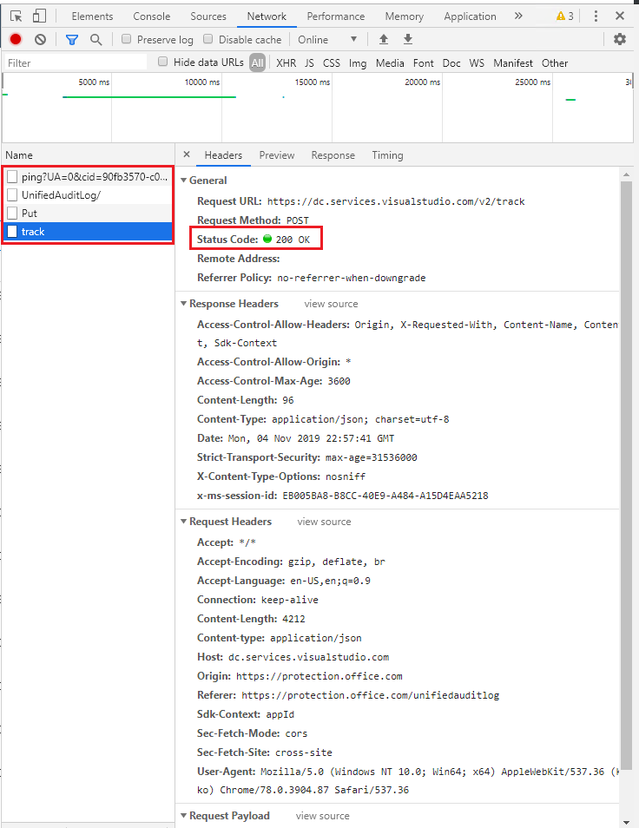639x828 pixels.
Task: Click the file icon of the Put request
Action: click(12, 214)
